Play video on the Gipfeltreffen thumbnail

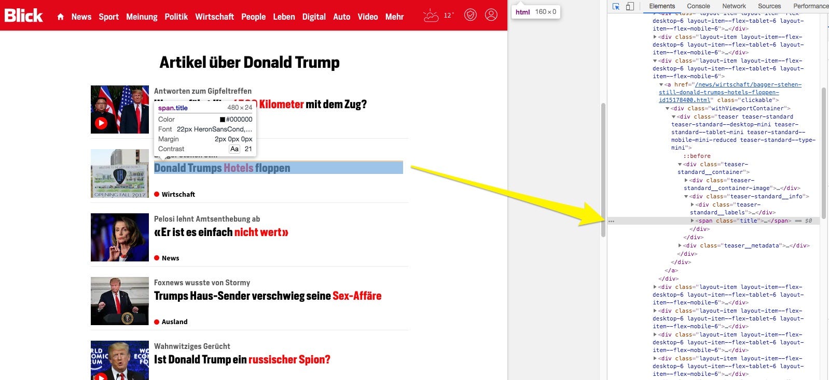click(101, 123)
